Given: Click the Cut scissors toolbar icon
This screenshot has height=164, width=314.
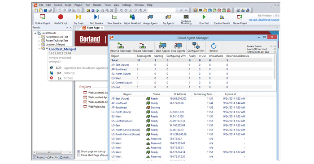Looking at the screenshot, I should click(x=131, y=10).
